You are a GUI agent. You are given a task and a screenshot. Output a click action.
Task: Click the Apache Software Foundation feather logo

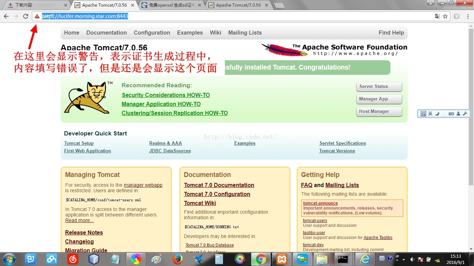285,49
